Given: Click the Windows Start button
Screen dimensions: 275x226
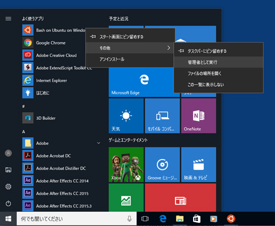Looking at the screenshot, I should [8, 219].
